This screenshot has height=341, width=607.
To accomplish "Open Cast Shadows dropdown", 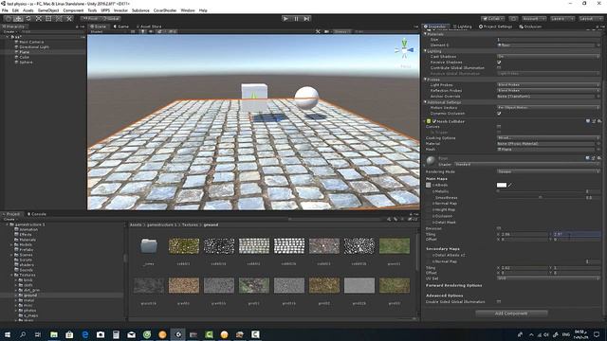I will pyautogui.click(x=548, y=57).
